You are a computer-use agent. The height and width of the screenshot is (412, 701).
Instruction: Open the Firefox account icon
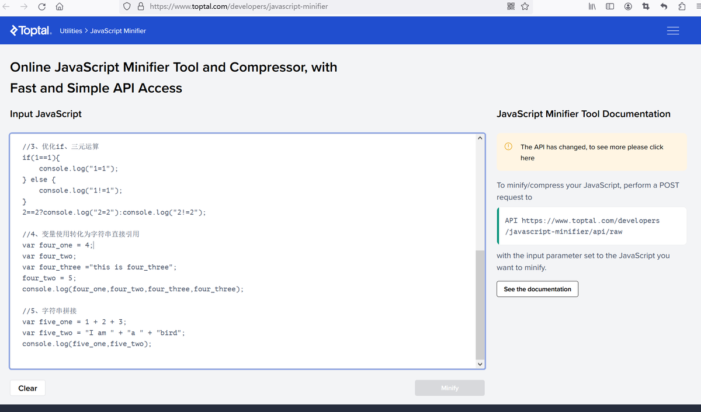pyautogui.click(x=628, y=6)
